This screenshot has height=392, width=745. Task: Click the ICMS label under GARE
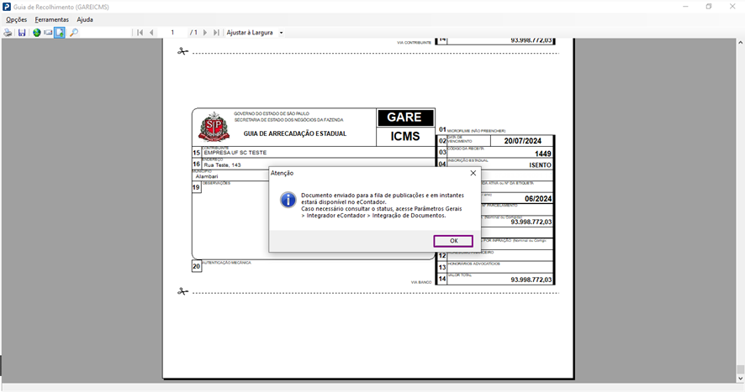point(405,136)
